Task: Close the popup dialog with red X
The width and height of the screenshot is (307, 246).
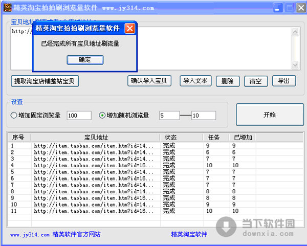Action: point(130,29)
